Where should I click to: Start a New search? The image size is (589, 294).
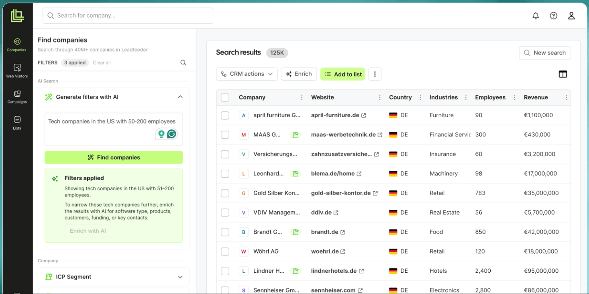(545, 53)
